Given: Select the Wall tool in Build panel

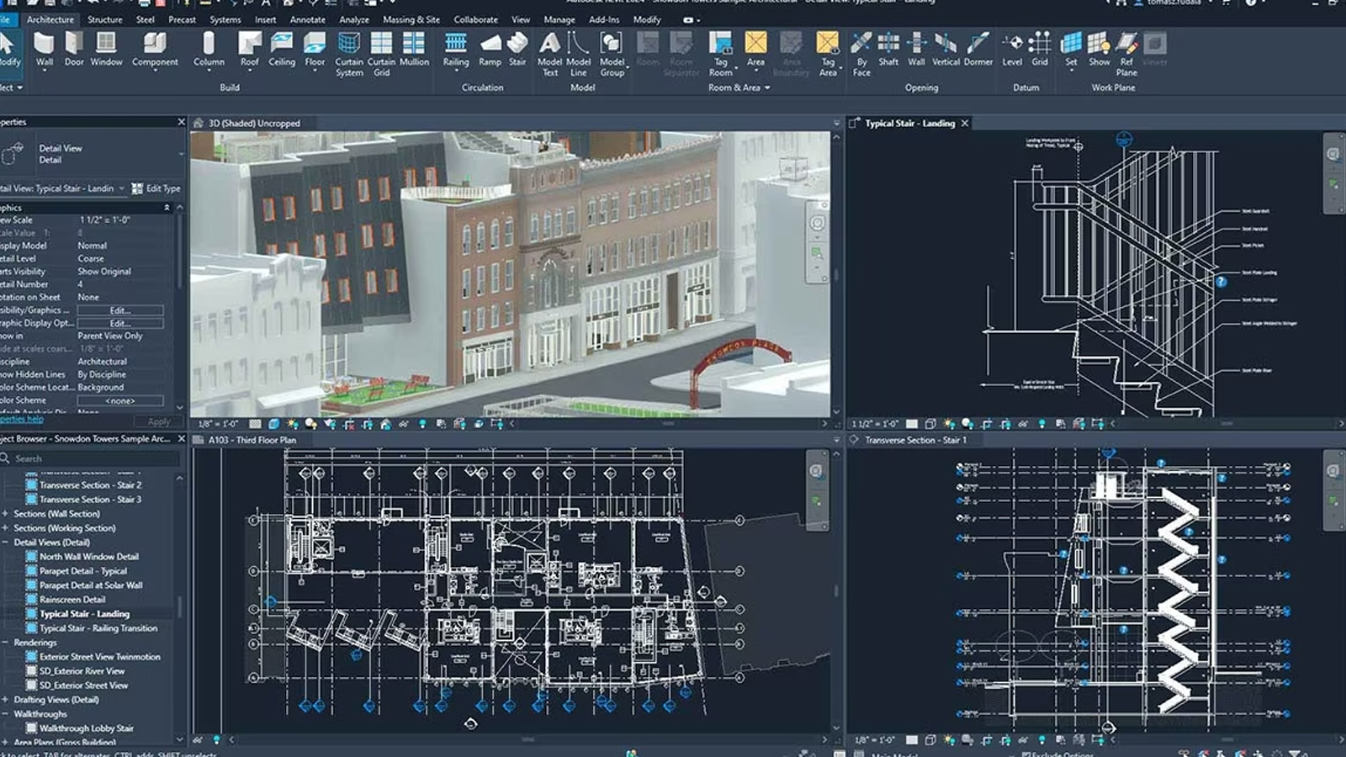Looking at the screenshot, I should [x=44, y=50].
